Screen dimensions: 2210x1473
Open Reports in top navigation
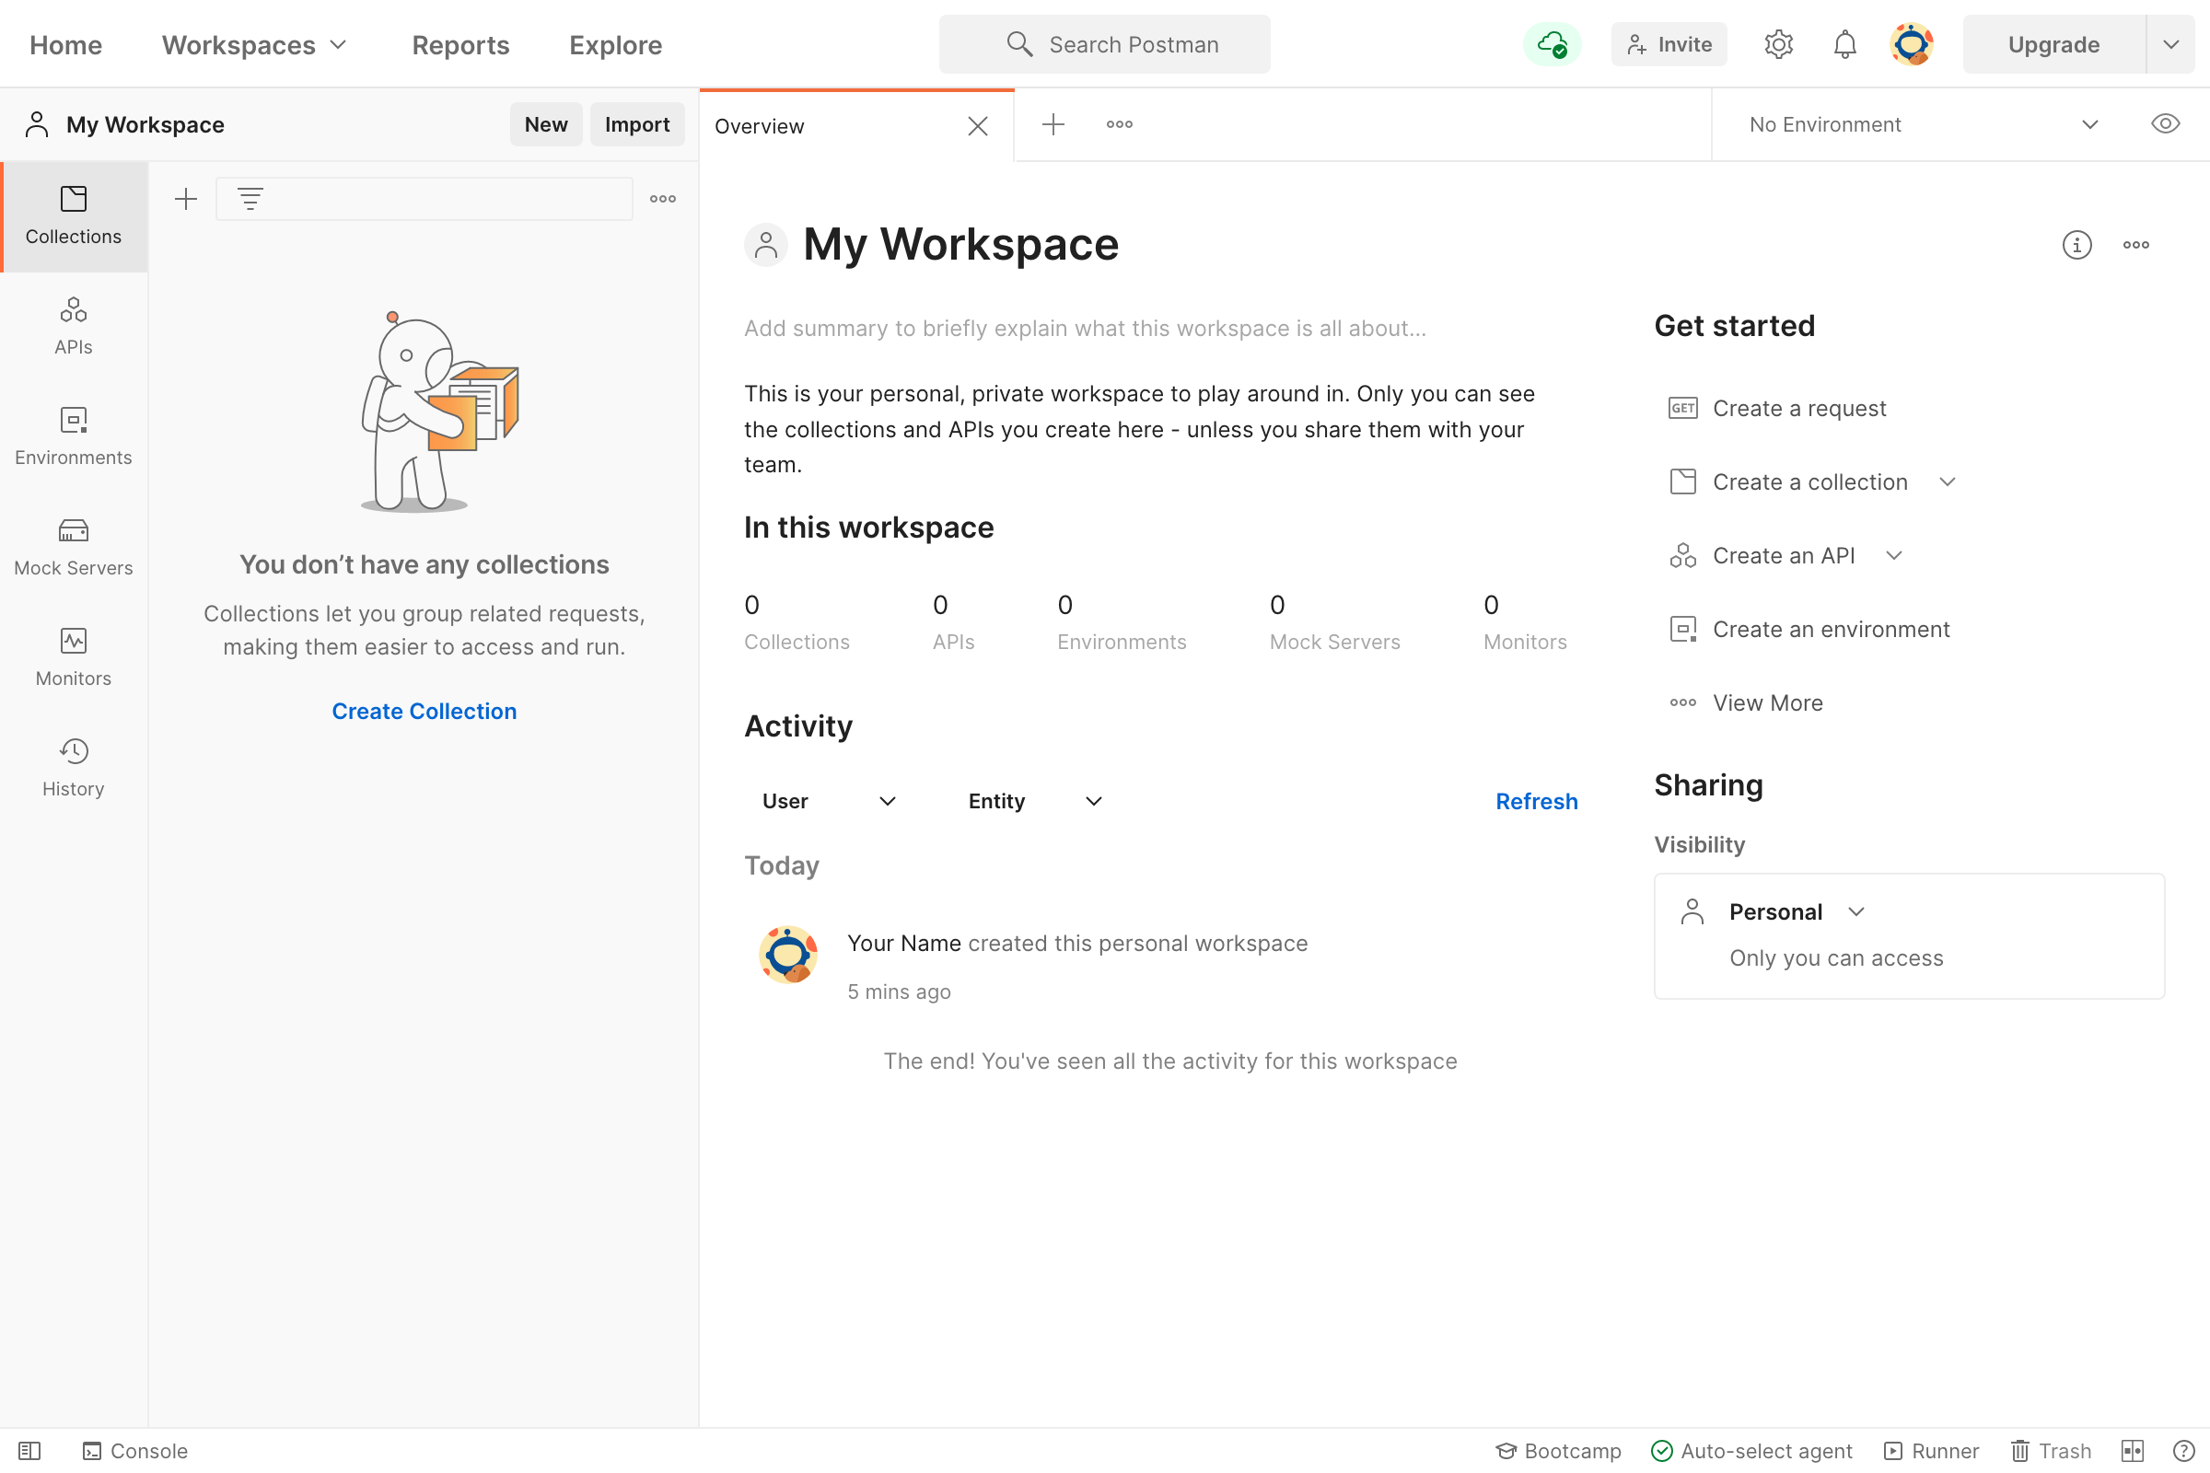click(460, 45)
